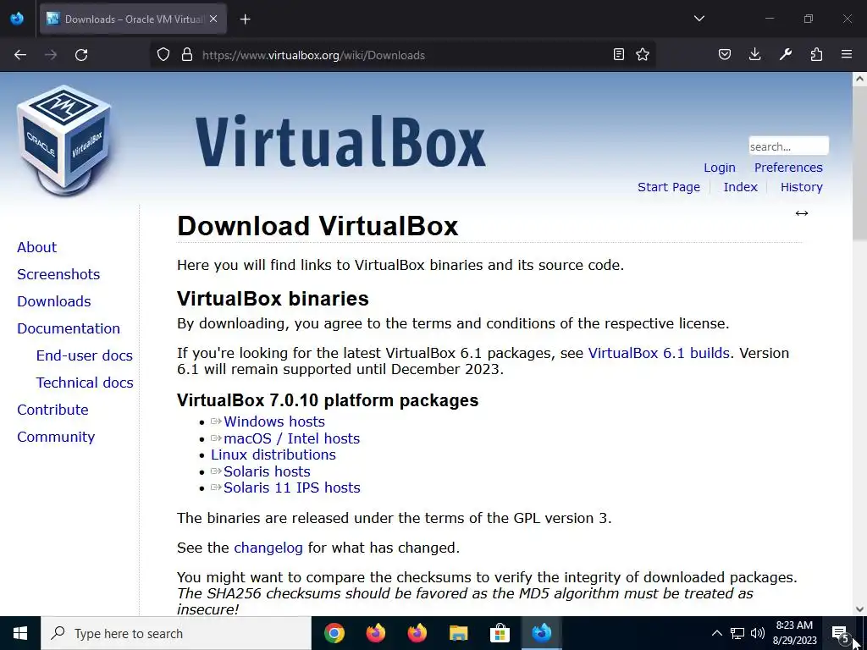Open the network status tray icon
The image size is (867, 650).
click(x=737, y=633)
